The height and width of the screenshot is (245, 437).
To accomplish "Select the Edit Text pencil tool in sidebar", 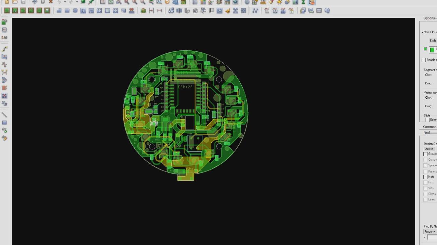I will tap(4, 138).
